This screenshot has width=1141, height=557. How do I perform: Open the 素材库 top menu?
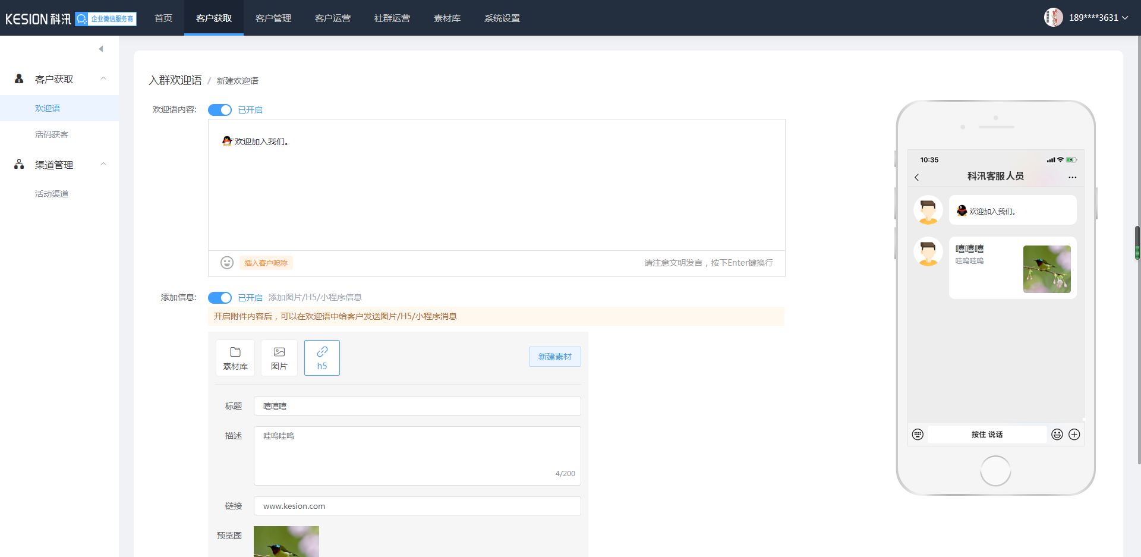(x=447, y=18)
